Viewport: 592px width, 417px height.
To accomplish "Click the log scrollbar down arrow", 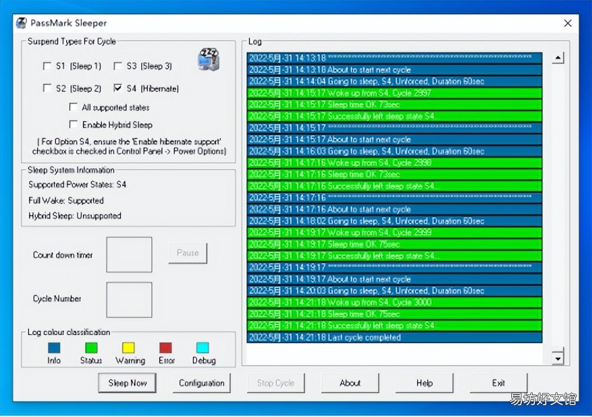I will click(x=558, y=358).
